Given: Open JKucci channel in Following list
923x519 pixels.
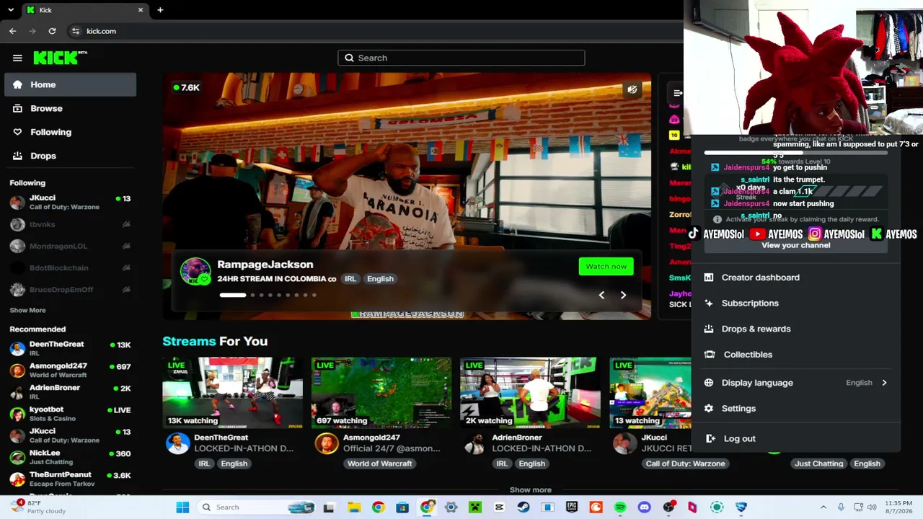Looking at the screenshot, I should [x=70, y=202].
